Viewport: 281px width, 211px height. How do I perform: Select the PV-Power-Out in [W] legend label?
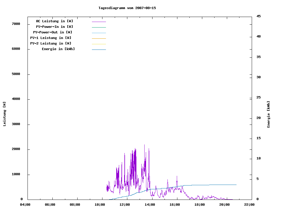coord(53,32)
